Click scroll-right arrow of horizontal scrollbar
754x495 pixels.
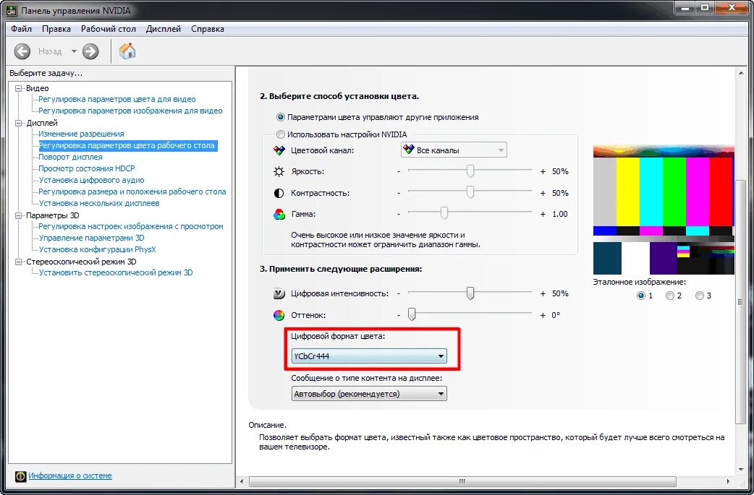click(x=728, y=481)
